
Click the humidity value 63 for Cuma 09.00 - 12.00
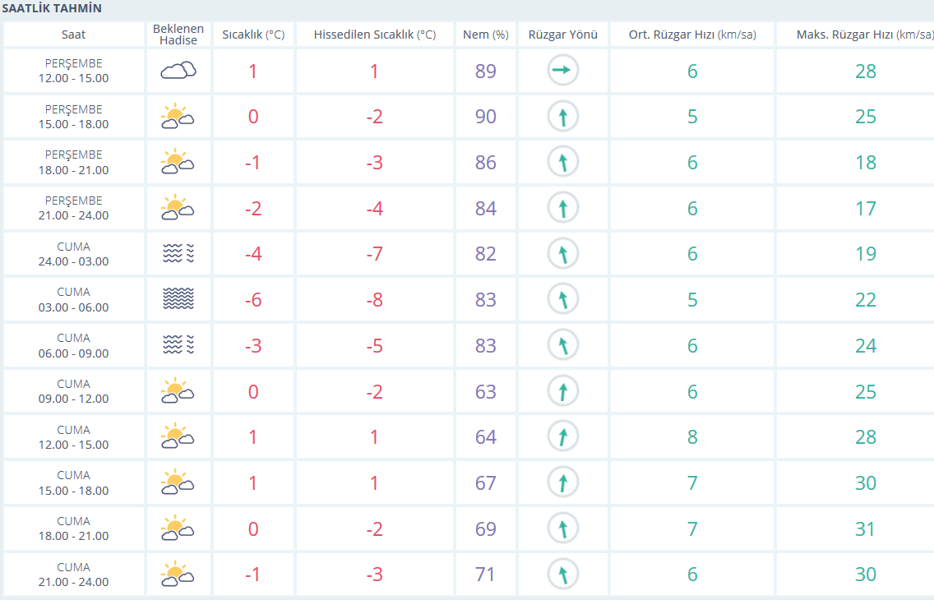(x=485, y=391)
